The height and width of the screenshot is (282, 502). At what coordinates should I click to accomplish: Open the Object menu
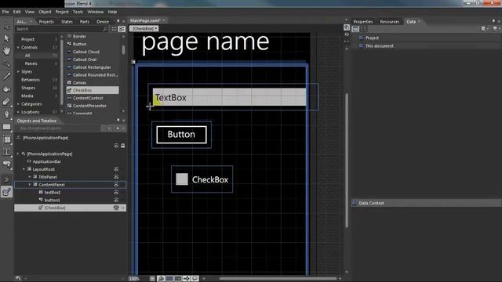[x=45, y=12]
